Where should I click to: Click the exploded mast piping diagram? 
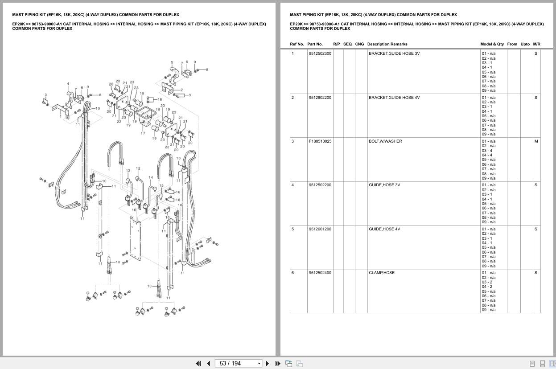tap(130, 188)
